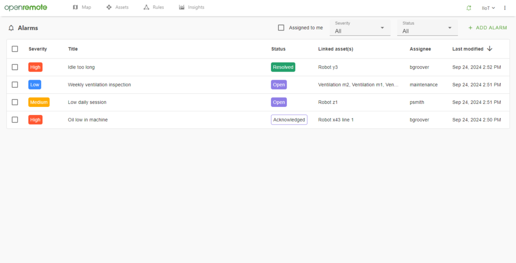The width and height of the screenshot is (516, 263).
Task: Click the Weekly ventilation inspection row
Action: click(x=99, y=85)
